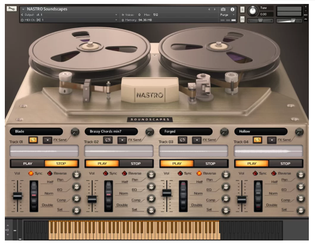This screenshot has height=244, width=315.
Task: Click the master volume slider in header
Action: [289, 21]
